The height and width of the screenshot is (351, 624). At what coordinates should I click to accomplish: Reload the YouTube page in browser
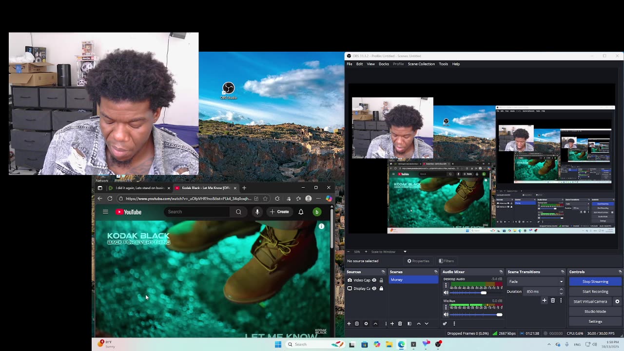pyautogui.click(x=110, y=198)
